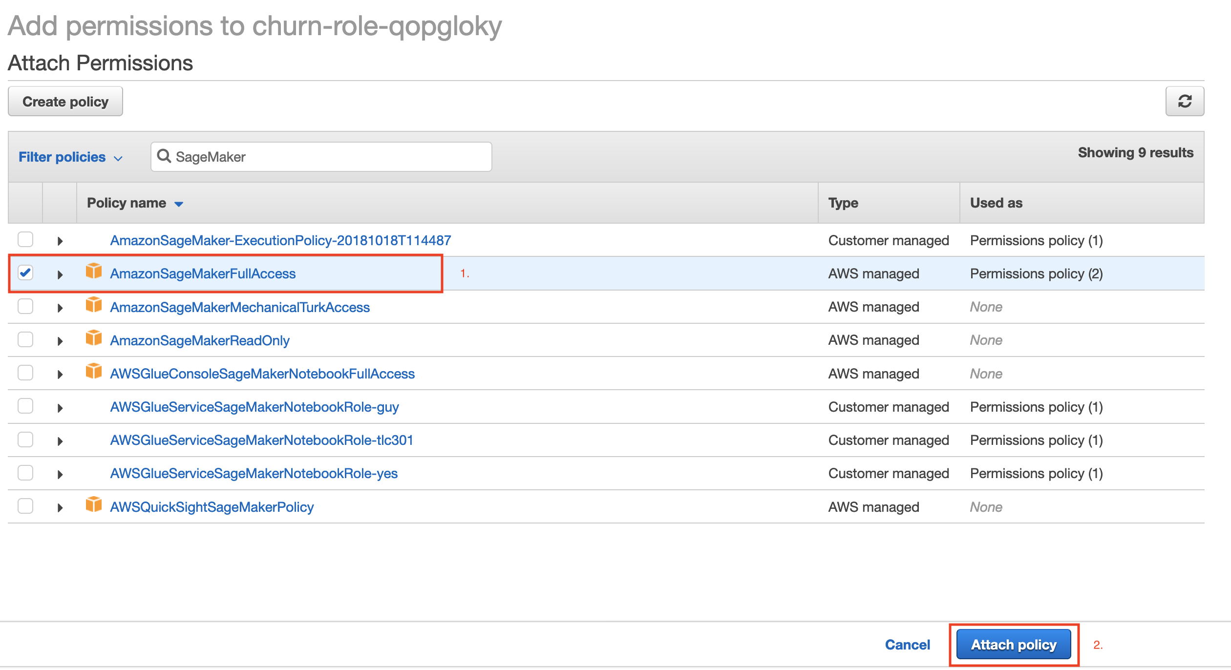
Task: Uncheck the AmazonSageMakerFullAccess checkbox
Action: coord(25,272)
